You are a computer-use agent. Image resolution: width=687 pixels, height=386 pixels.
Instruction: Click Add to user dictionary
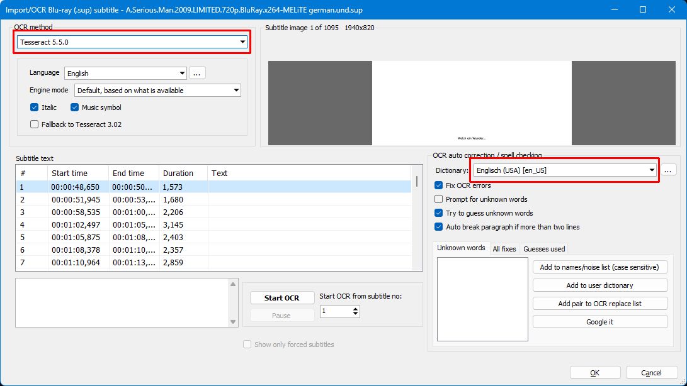pos(600,285)
